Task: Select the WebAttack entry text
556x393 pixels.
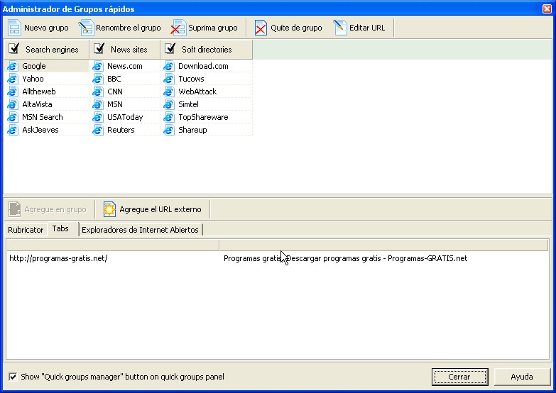Action: (197, 92)
